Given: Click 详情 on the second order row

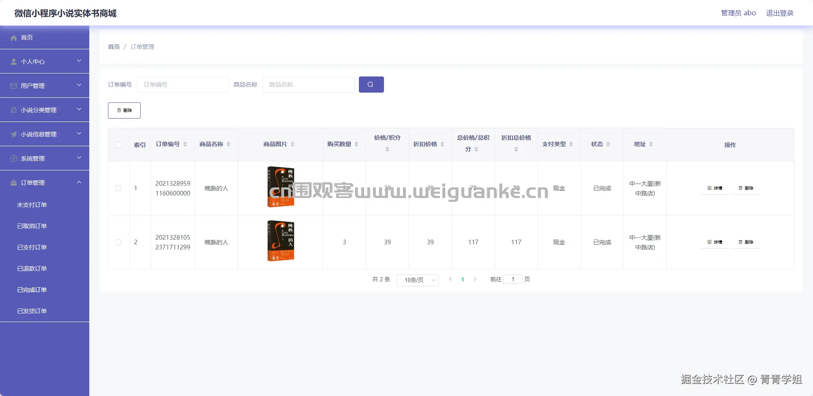Looking at the screenshot, I should point(715,242).
